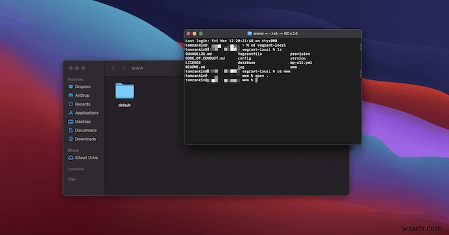Open Desktop label in Finder sidebar
This screenshot has height=235, width=449.
(x=83, y=122)
